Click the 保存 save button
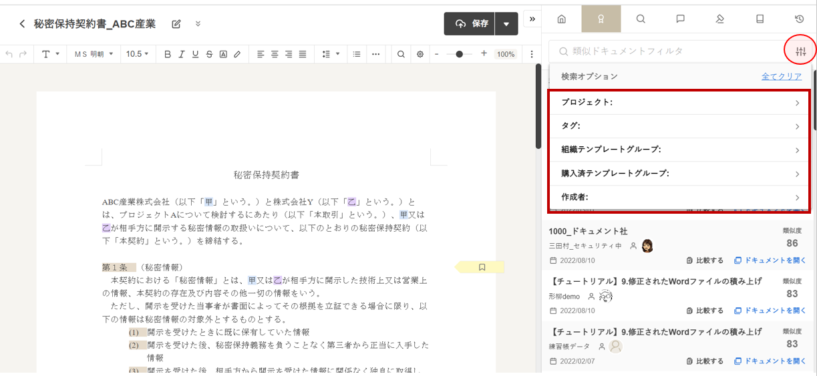 point(470,24)
